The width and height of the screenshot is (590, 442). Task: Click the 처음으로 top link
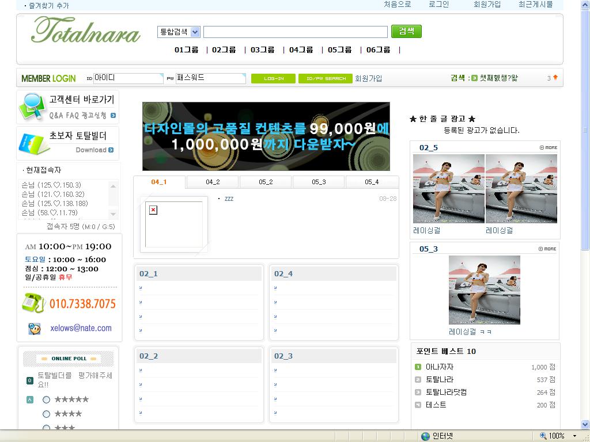click(x=398, y=5)
